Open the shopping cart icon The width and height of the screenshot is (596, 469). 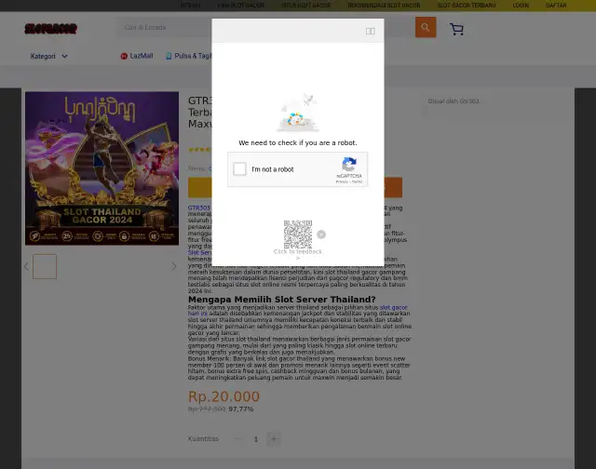coord(456,29)
